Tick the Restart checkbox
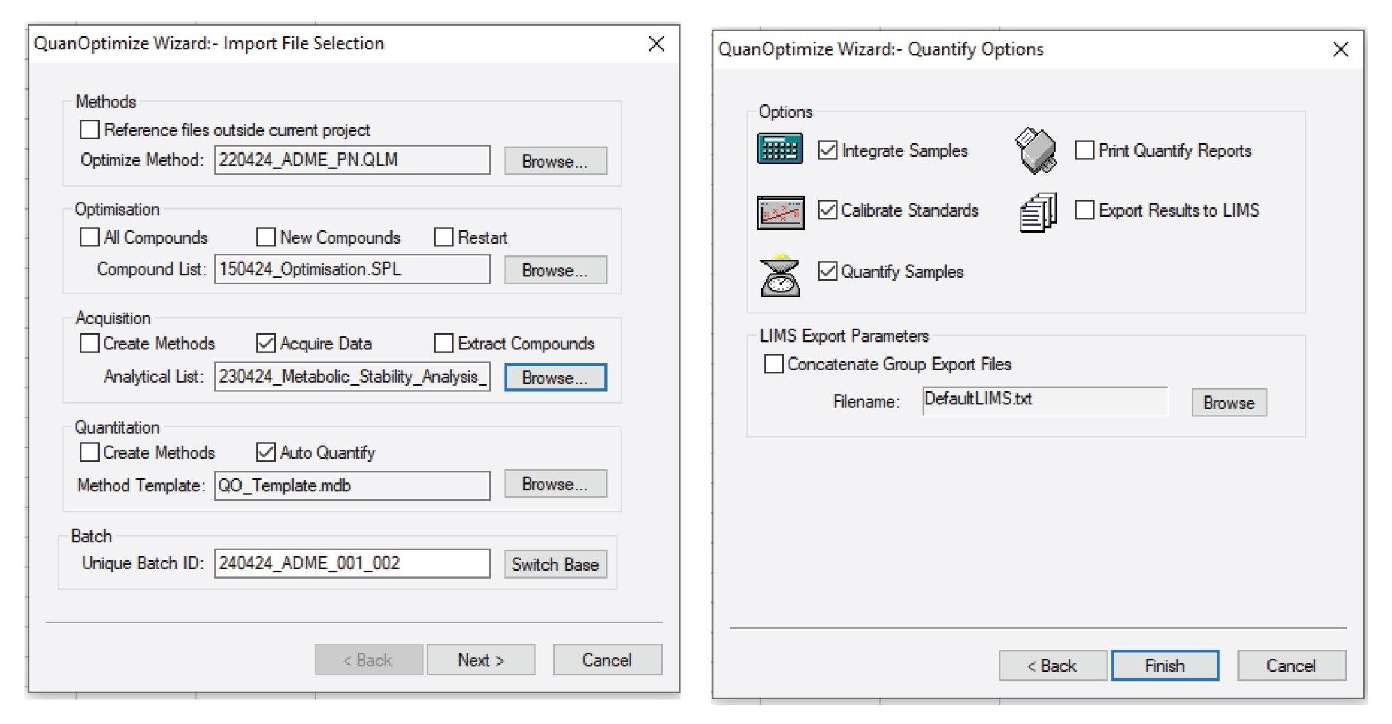 pos(443,237)
